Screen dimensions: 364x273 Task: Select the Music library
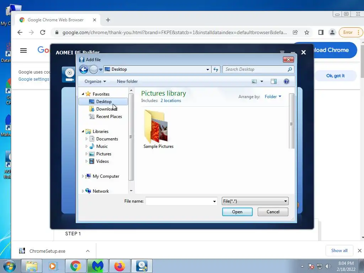pyautogui.click(x=102, y=146)
